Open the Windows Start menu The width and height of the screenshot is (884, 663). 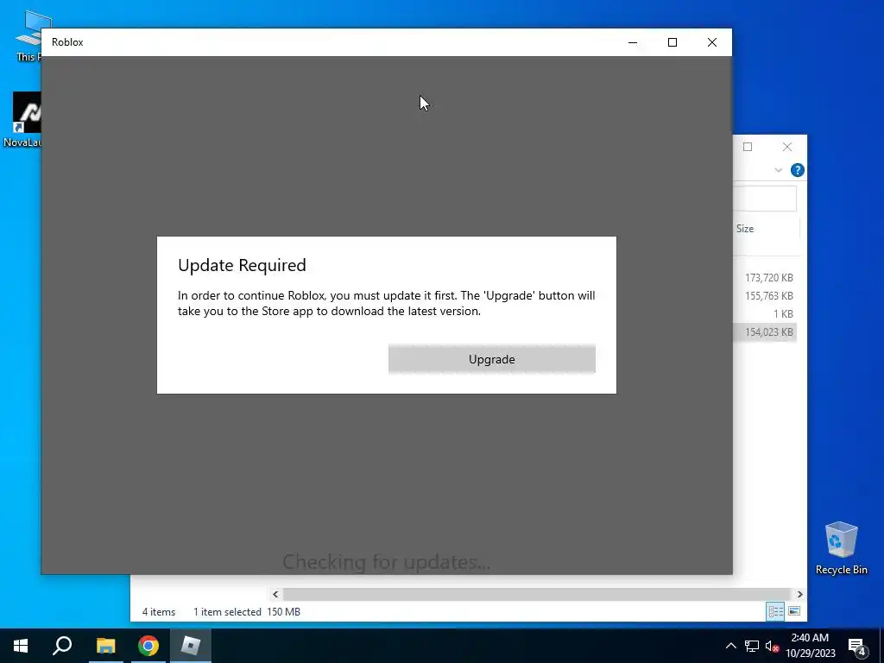21,646
